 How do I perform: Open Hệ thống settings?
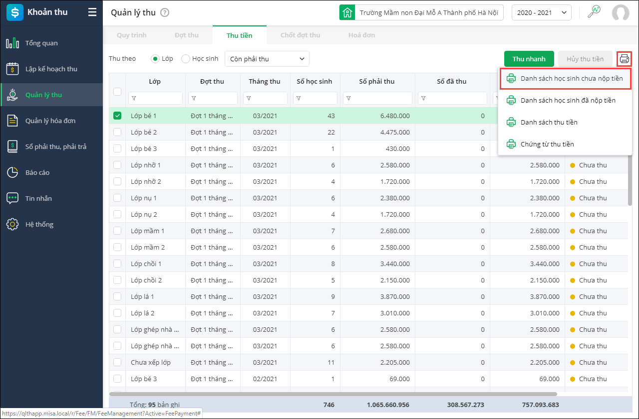point(39,225)
